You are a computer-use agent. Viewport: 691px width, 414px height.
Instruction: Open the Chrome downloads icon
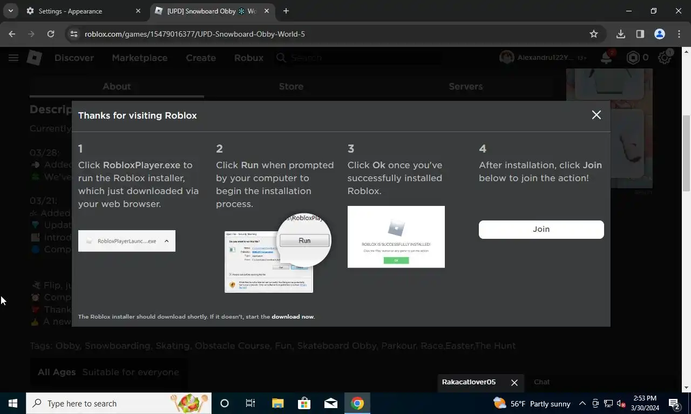click(x=621, y=34)
